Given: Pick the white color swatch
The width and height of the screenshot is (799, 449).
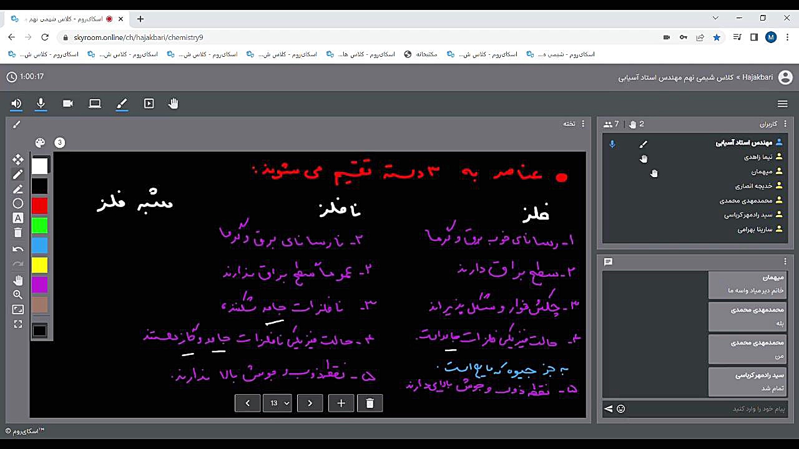Looking at the screenshot, I should [40, 166].
